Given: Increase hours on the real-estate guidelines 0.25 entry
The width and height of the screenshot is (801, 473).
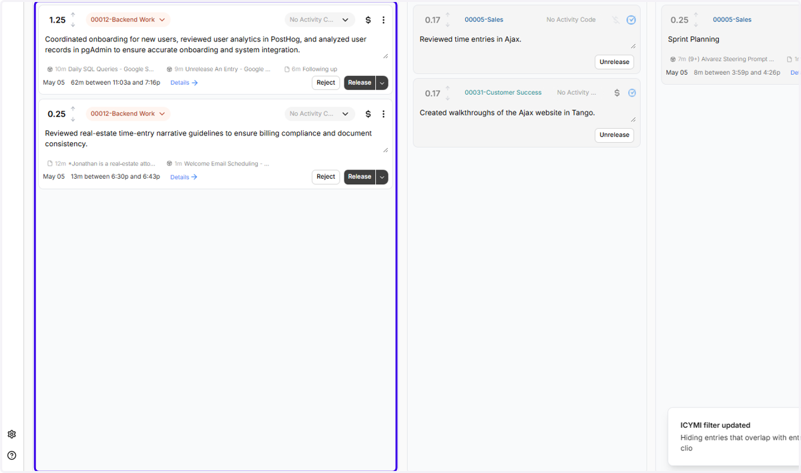Looking at the screenshot, I should coord(73,109).
